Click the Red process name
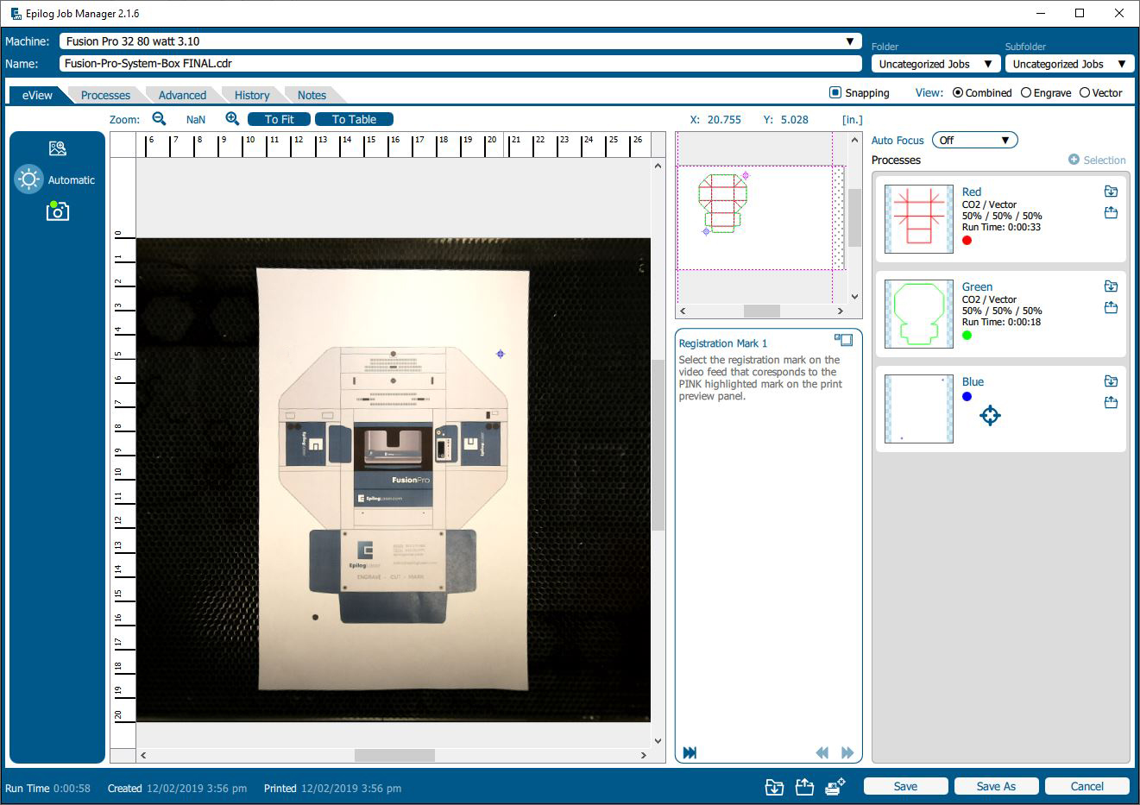 (972, 192)
